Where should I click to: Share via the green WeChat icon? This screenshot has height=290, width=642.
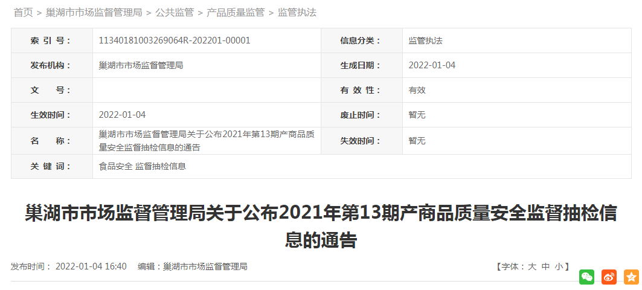pyautogui.click(x=586, y=277)
